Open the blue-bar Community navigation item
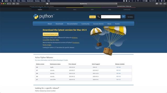This screenshot has height=93, width=167. 85,24
